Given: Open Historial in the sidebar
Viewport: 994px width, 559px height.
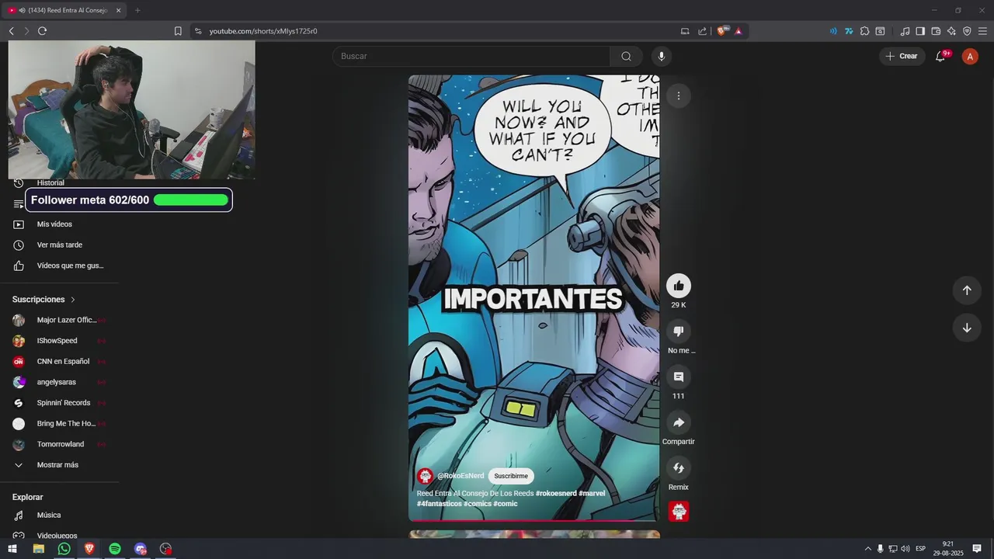Looking at the screenshot, I should (50, 183).
